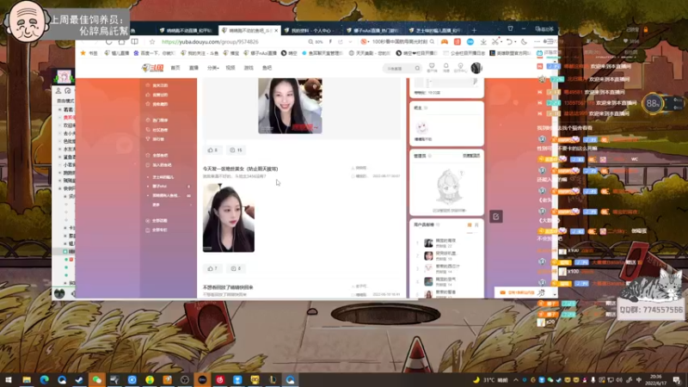The width and height of the screenshot is (688, 387).
Task: Open the second post's portrait photo thumbnail
Action: pyautogui.click(x=229, y=218)
